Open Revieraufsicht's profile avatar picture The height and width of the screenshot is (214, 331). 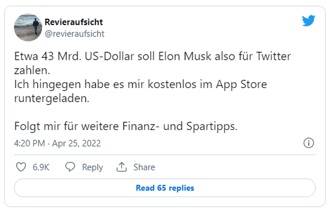pos(28,28)
